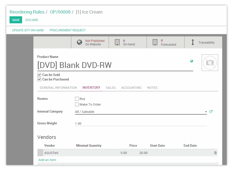
Task: Click camera placeholder to add product image
Action: pyautogui.click(x=210, y=63)
